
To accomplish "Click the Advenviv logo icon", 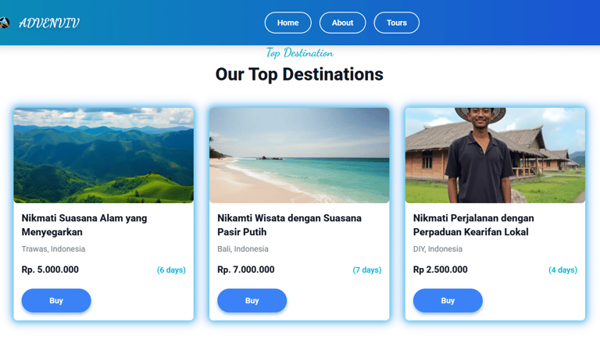I will (4, 23).
